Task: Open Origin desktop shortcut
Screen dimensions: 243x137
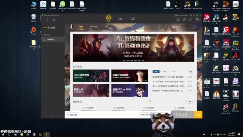Action: (x=33, y=31)
